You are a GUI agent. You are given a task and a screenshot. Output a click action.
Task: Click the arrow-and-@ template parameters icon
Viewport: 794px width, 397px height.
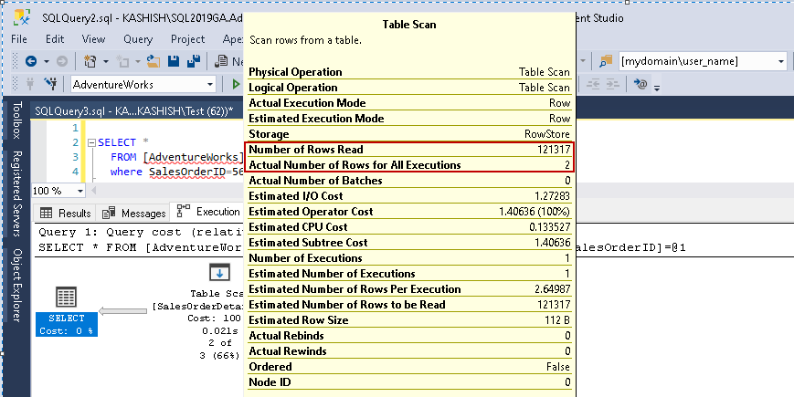pos(640,84)
